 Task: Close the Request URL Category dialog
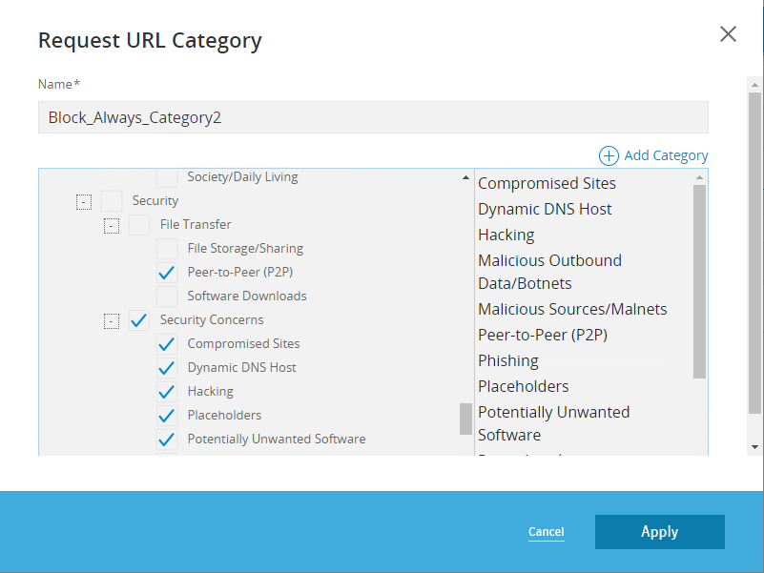728,34
